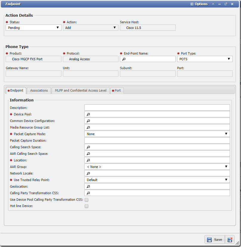Click into the Description text field
The width and height of the screenshot is (241, 247).
coord(157,108)
